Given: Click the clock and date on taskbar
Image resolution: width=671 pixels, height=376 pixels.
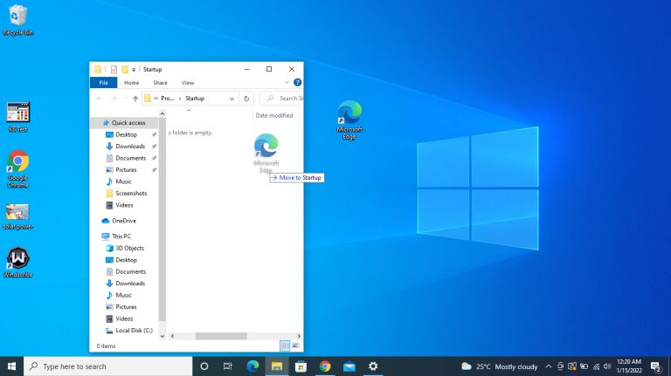Looking at the screenshot, I should (629, 366).
